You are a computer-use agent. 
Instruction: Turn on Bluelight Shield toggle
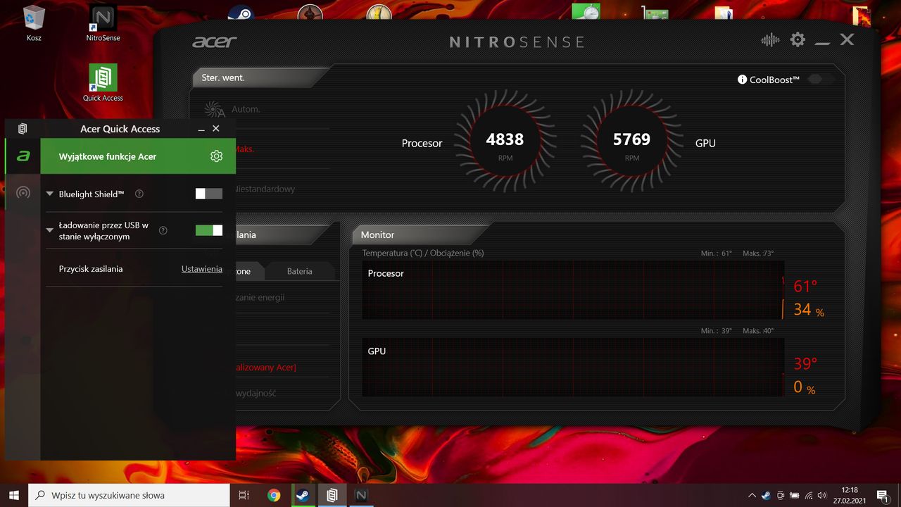[x=209, y=194]
